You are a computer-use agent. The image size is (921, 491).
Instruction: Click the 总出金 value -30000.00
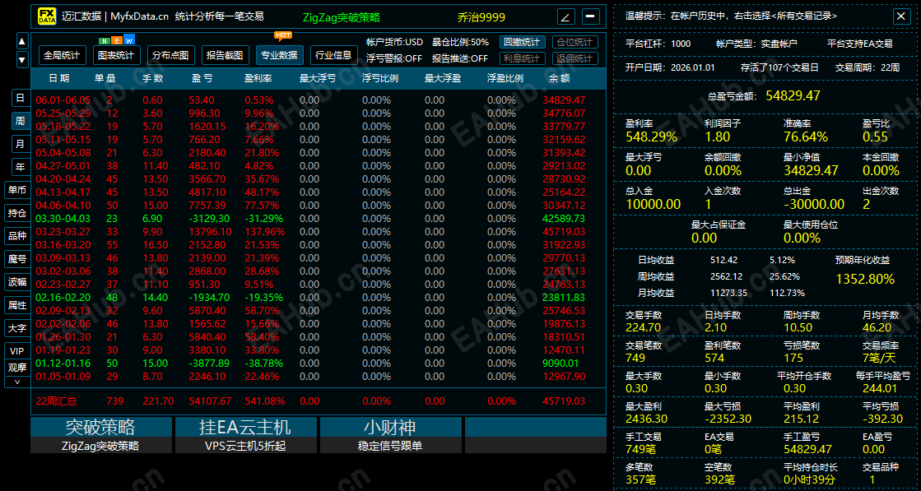(814, 204)
